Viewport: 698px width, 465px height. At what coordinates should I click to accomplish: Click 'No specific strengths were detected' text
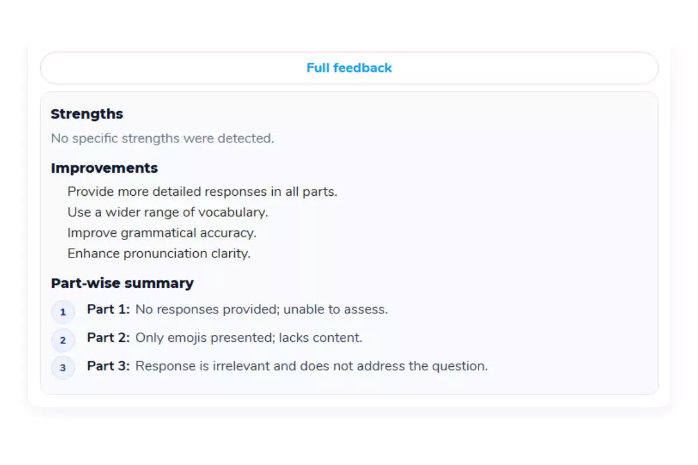tap(162, 138)
